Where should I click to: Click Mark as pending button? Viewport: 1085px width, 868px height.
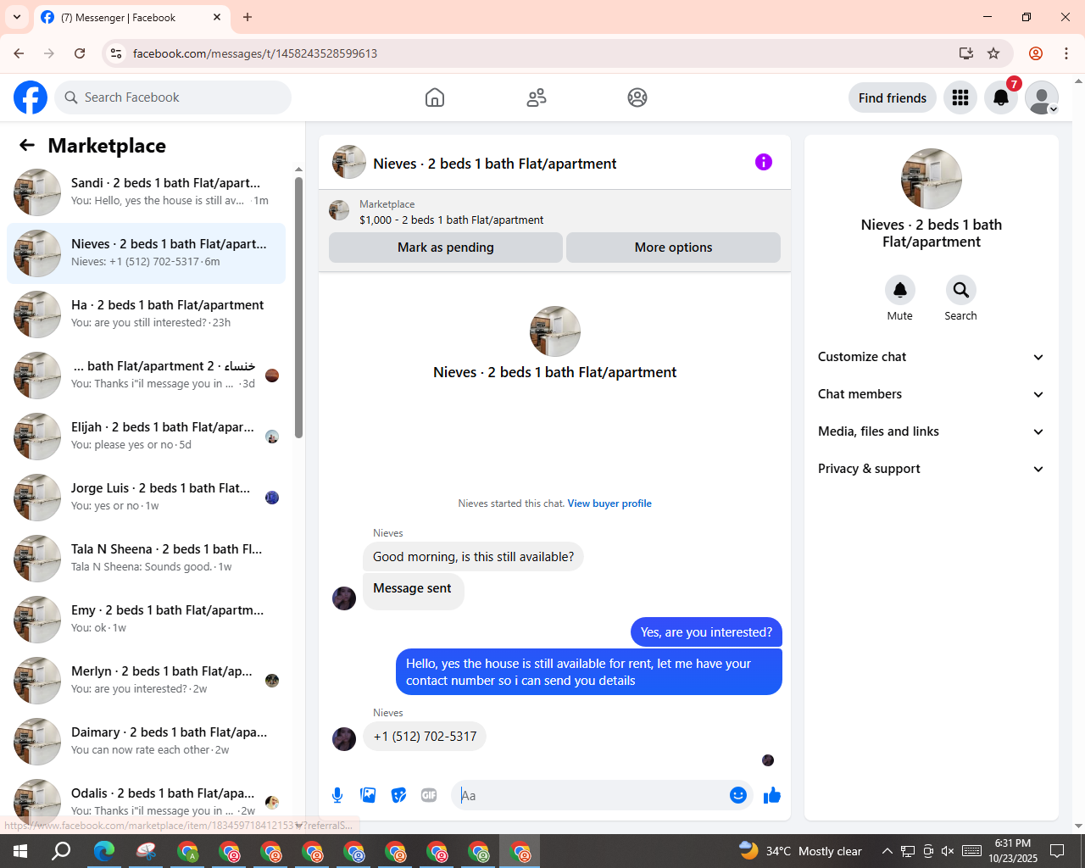[x=446, y=248]
